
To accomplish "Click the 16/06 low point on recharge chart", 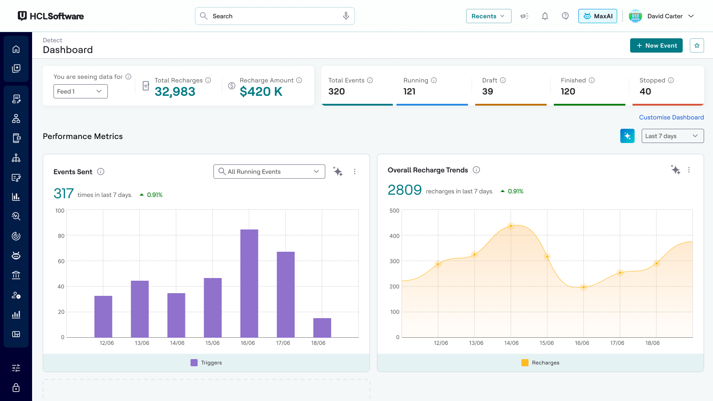I will pyautogui.click(x=583, y=287).
